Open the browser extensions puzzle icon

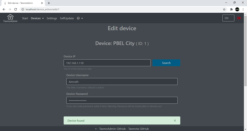231,10
